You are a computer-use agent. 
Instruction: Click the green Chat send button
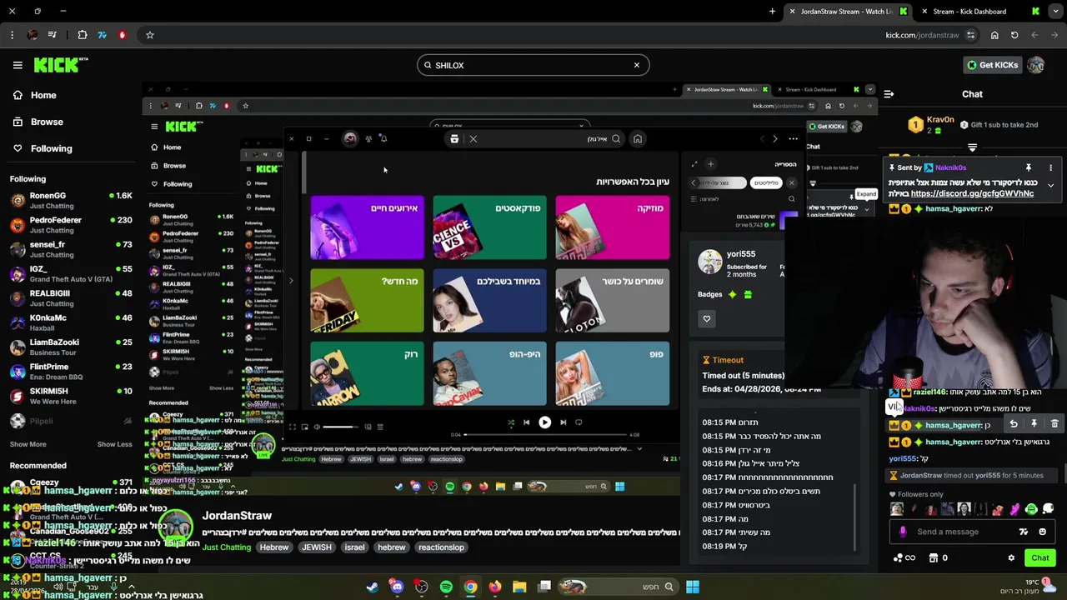pos(1039,557)
